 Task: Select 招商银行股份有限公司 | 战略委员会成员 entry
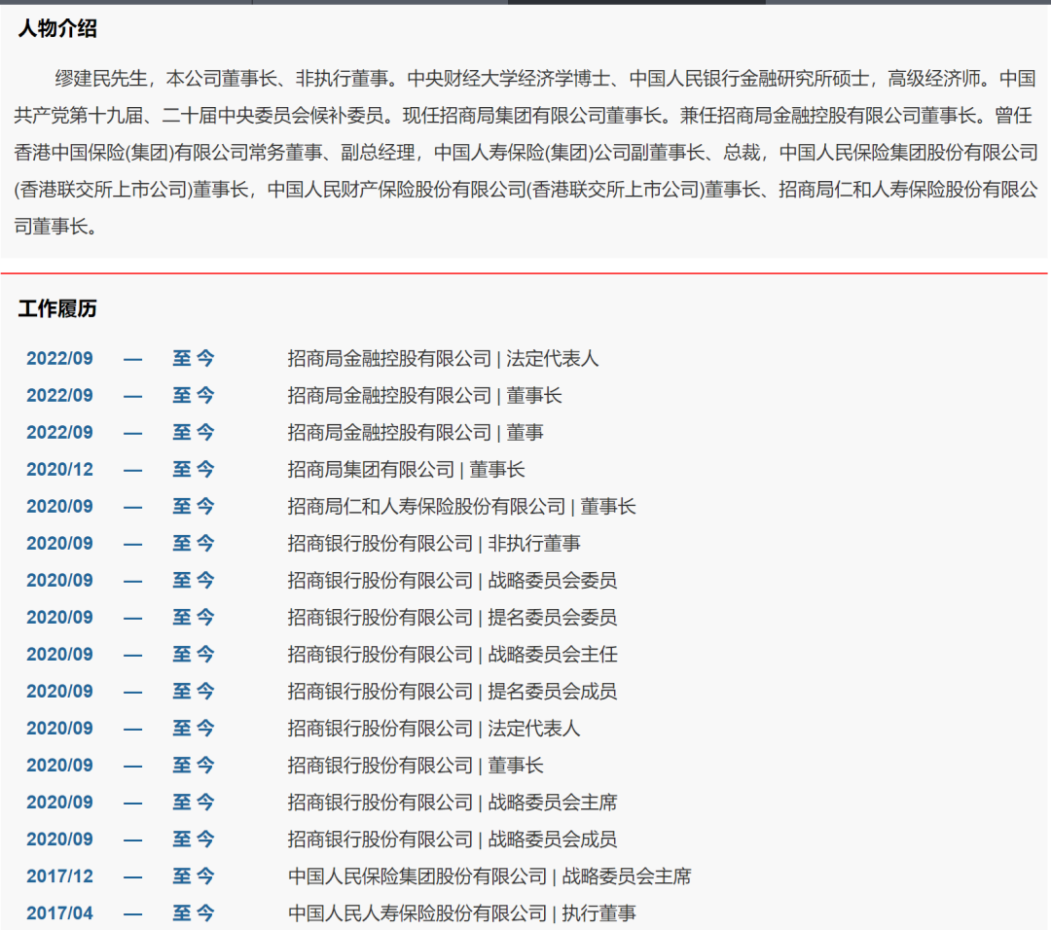(453, 840)
